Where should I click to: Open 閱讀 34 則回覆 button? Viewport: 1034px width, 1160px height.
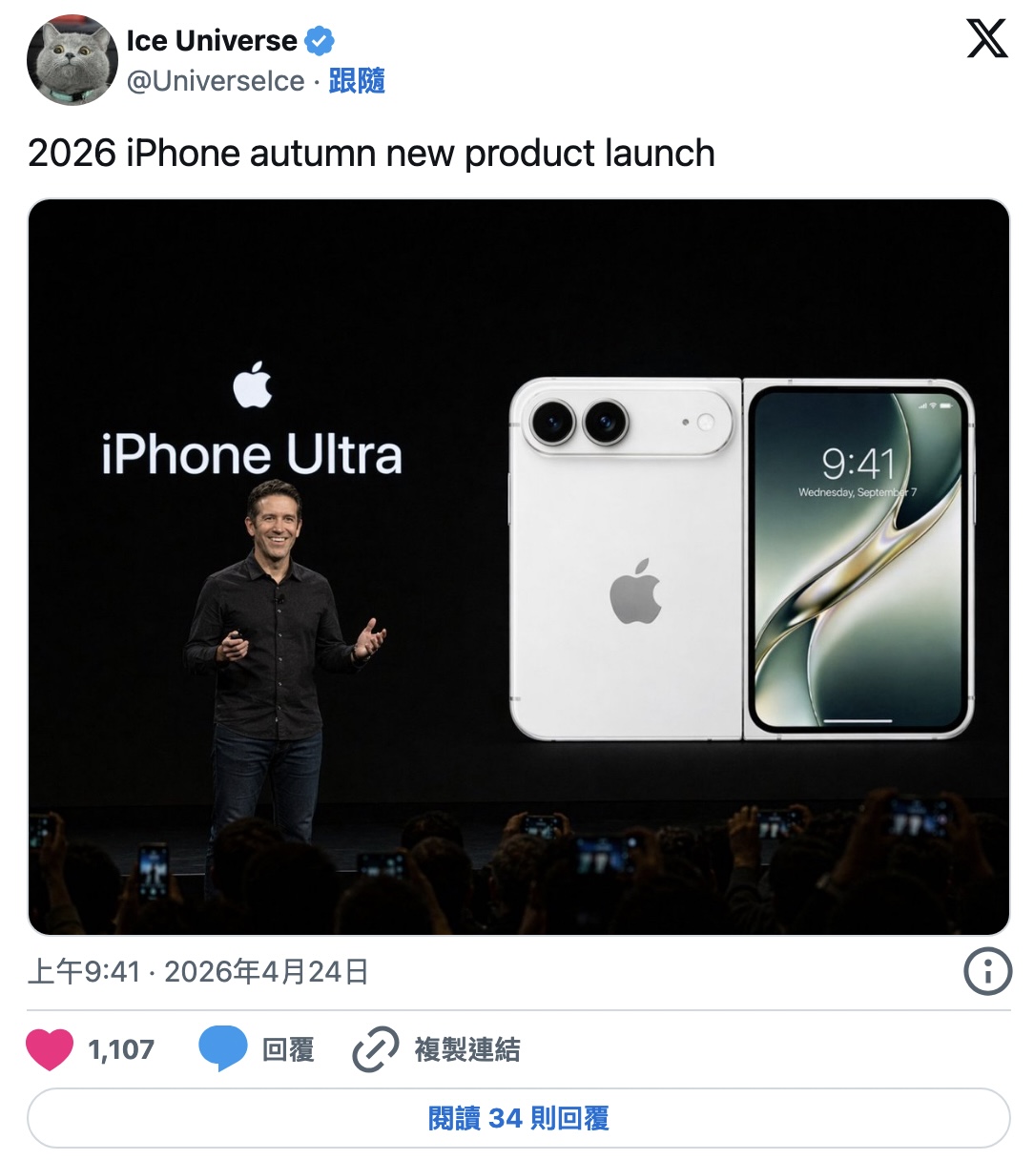tap(518, 1118)
